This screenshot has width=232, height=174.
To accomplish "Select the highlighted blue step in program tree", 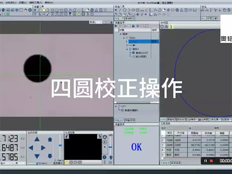I will pos(144,41).
